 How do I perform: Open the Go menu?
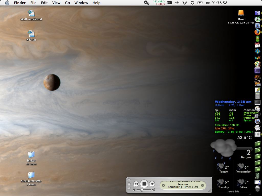pyautogui.click(x=67, y=3)
